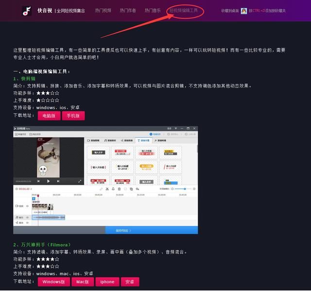This screenshot has height=291, width=311.
Task: Click the fullscreen expand icon in preview
Action: 80,181
